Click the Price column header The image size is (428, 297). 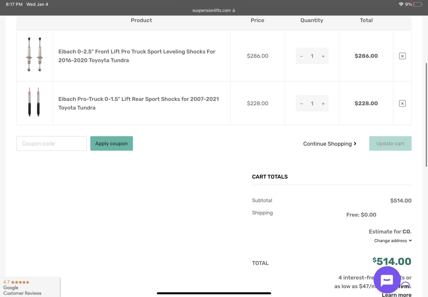257,20
